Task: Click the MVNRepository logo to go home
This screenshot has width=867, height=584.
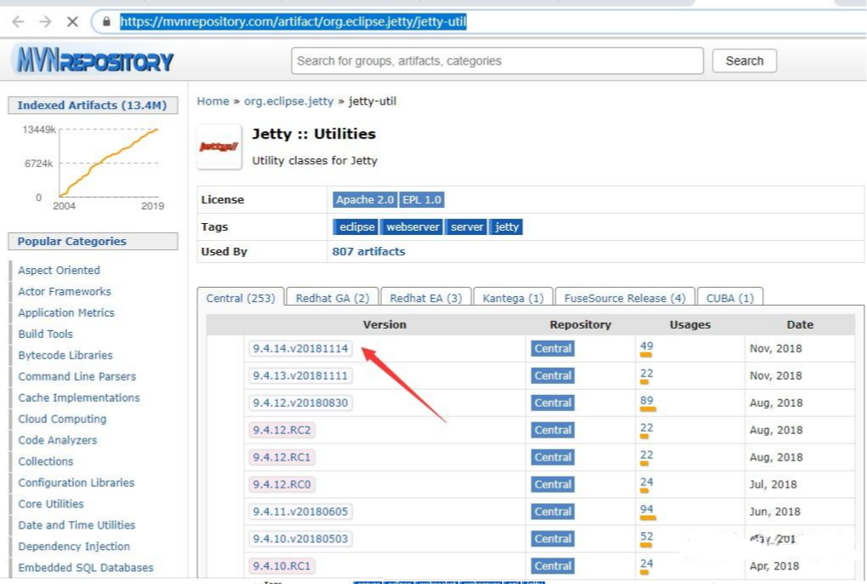Action: pyautogui.click(x=94, y=60)
